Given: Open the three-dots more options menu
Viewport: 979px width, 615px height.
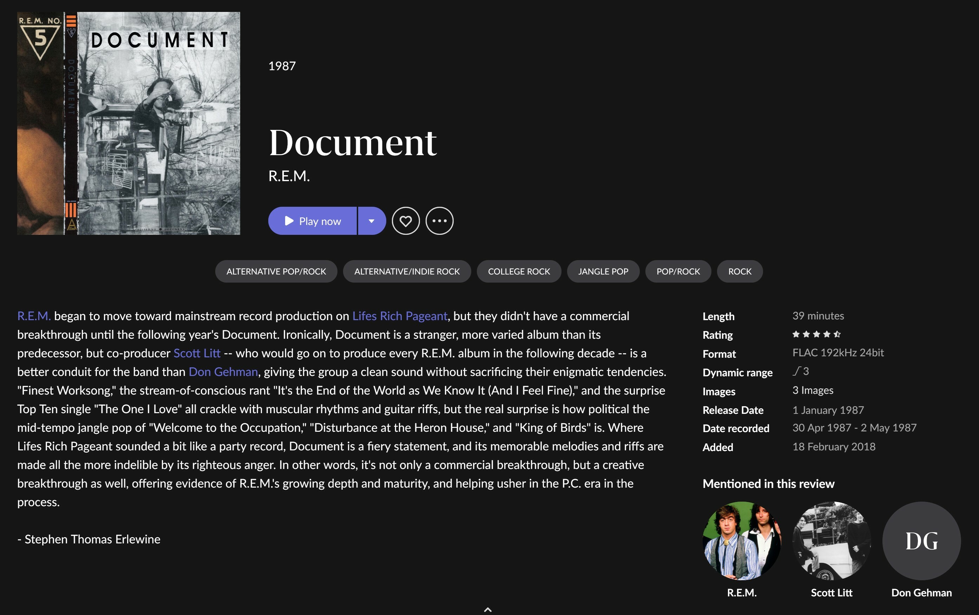Looking at the screenshot, I should (x=439, y=221).
